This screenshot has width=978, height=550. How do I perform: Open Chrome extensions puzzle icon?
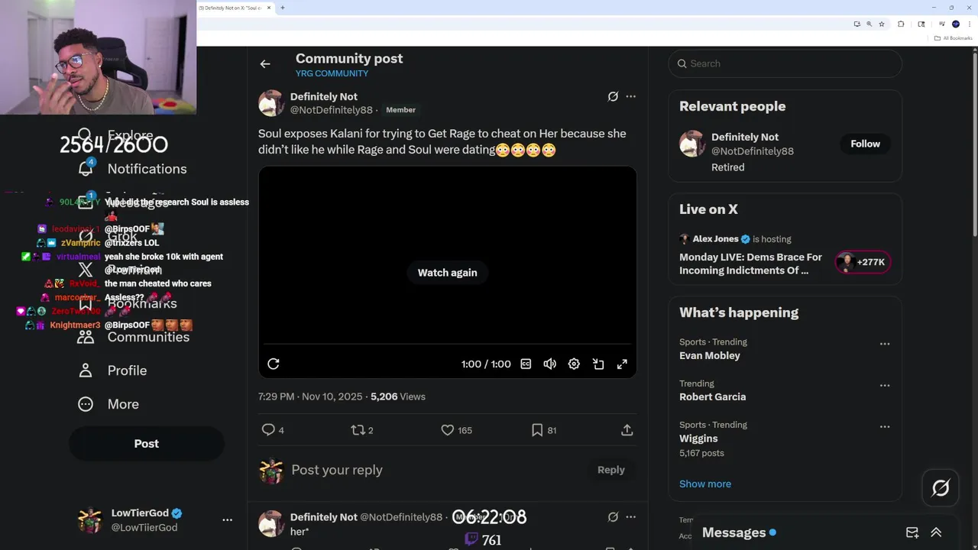(x=901, y=24)
